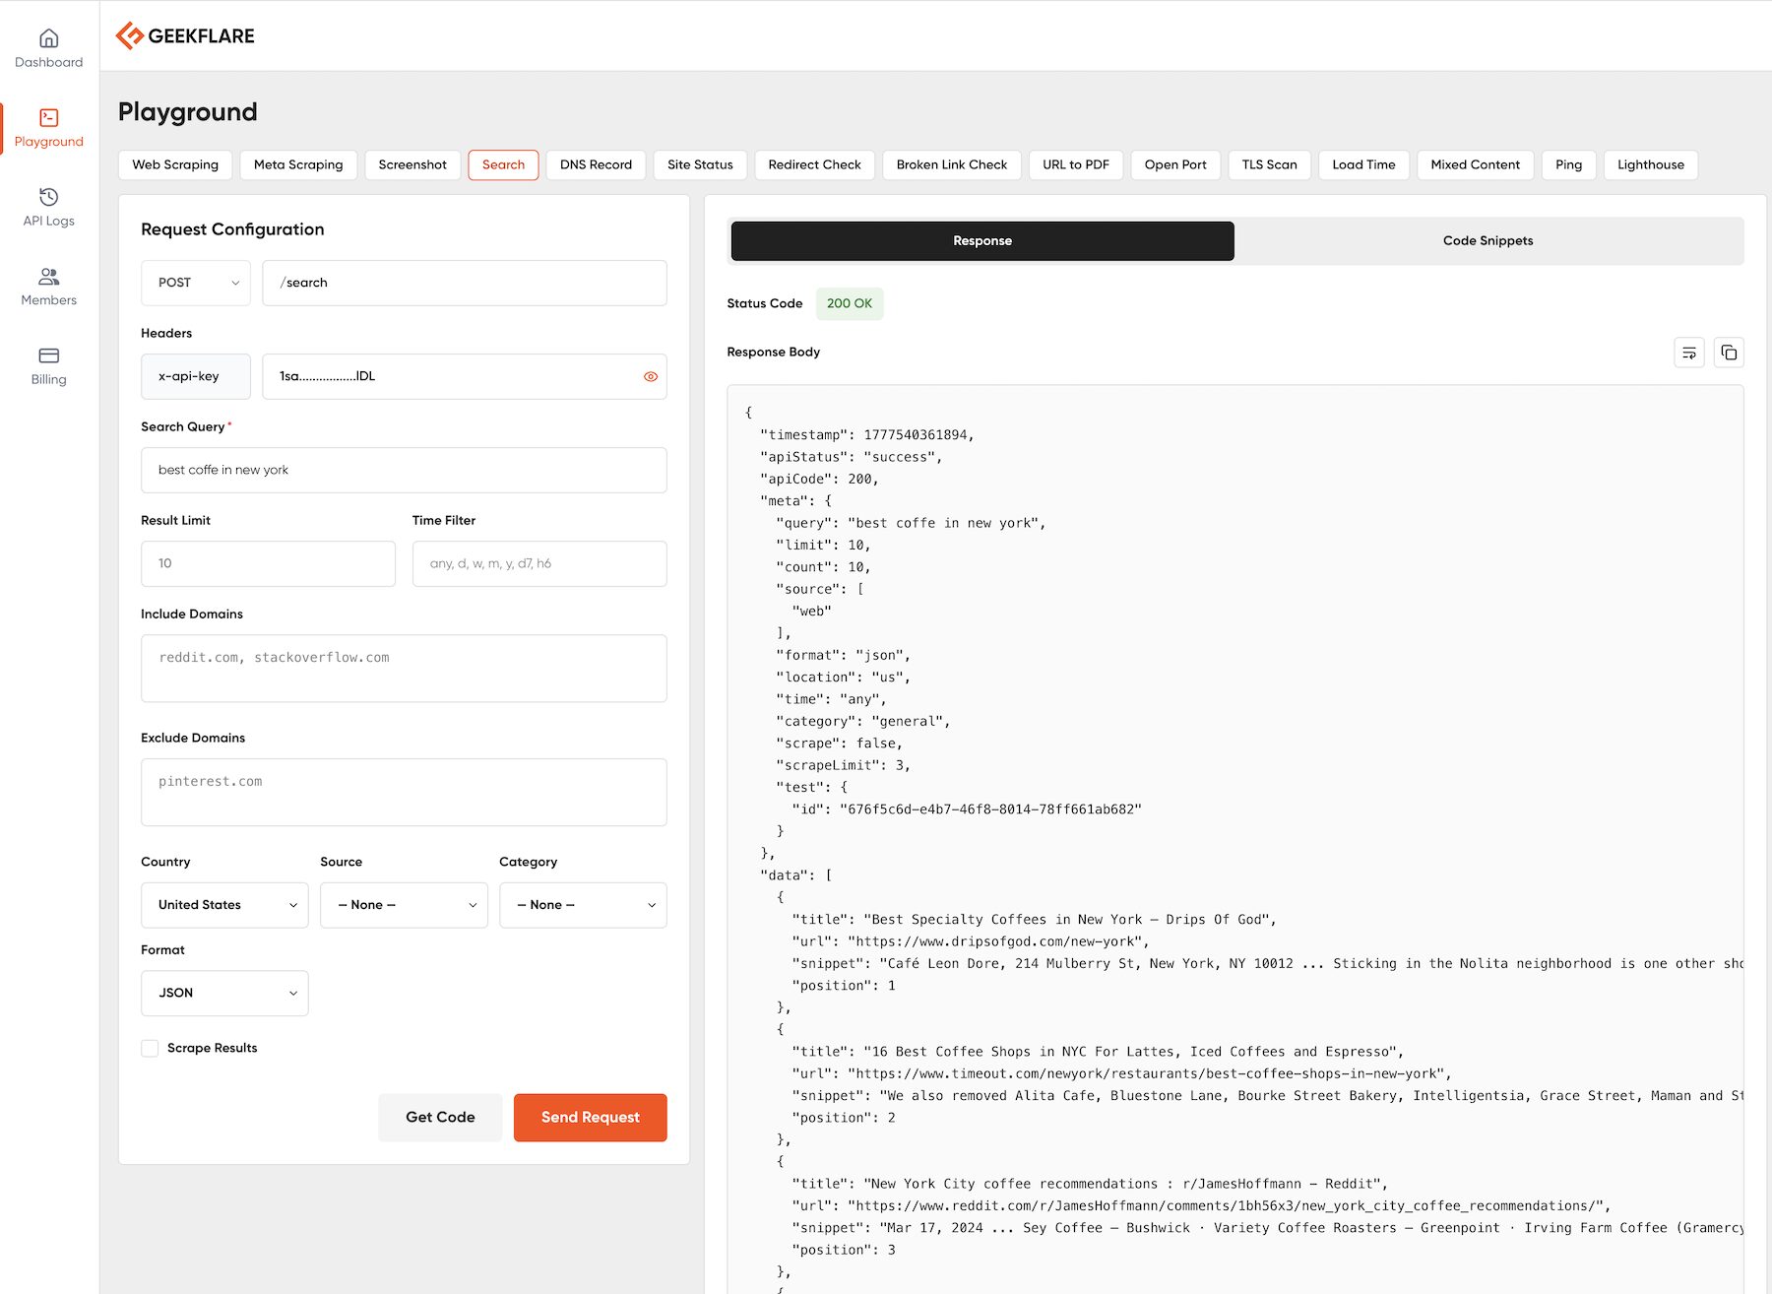The width and height of the screenshot is (1772, 1294).
Task: Switch to the Code Snippets tab
Action: point(1487,241)
